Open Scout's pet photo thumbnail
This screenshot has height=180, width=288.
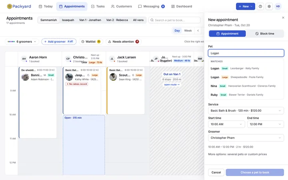(x=113, y=77)
